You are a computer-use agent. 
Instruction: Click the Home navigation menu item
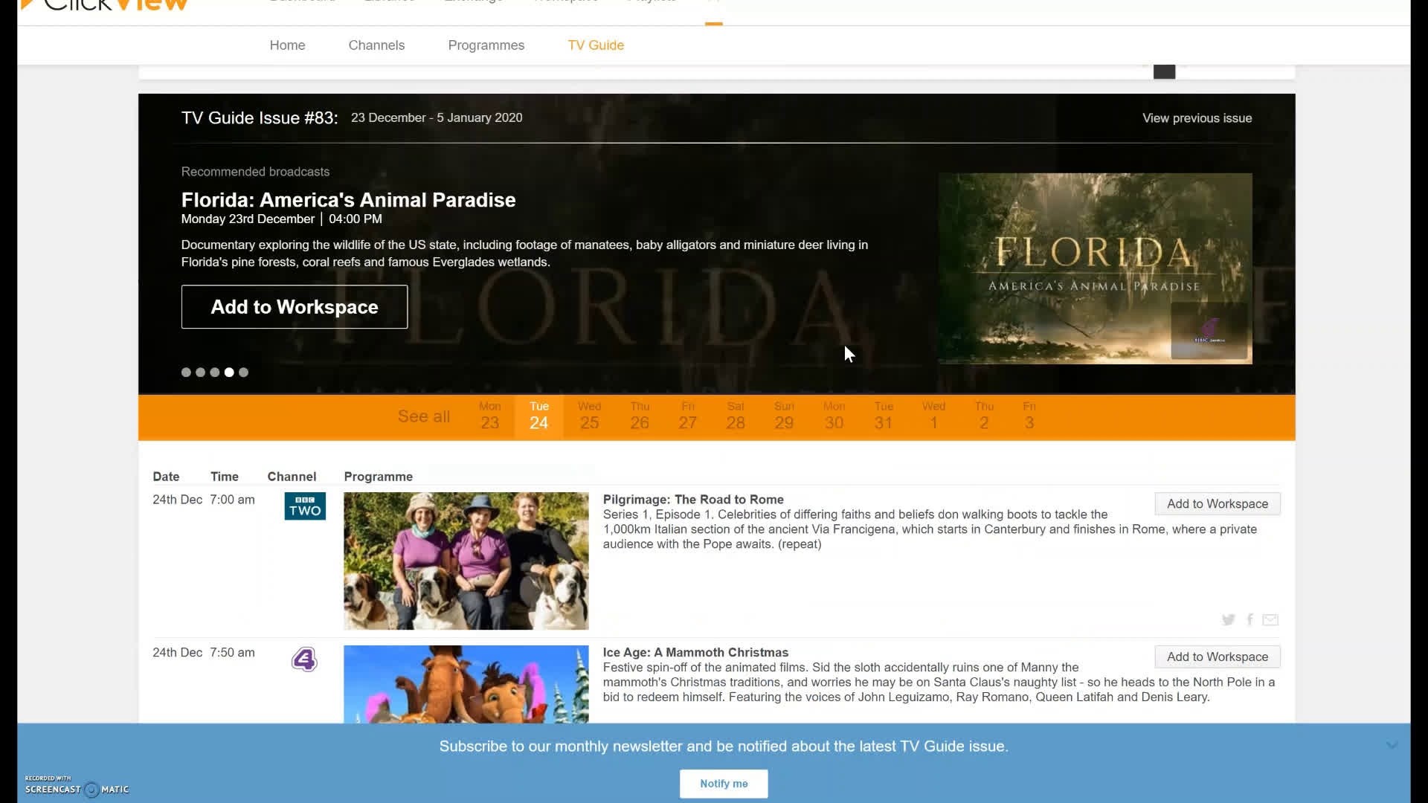click(x=287, y=45)
